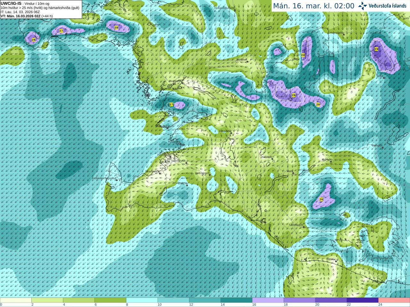Click the 27 gust marker south of Hvanneyri

point(171,104)
